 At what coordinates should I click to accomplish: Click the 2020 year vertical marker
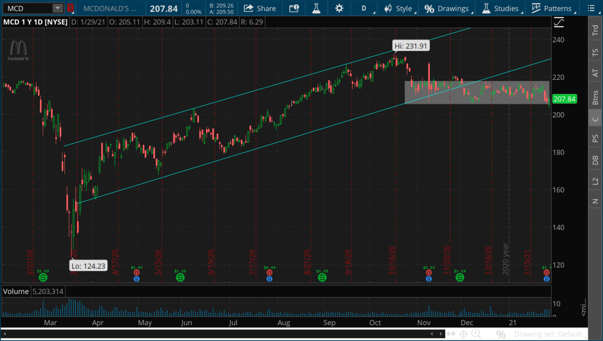pyautogui.click(x=507, y=259)
